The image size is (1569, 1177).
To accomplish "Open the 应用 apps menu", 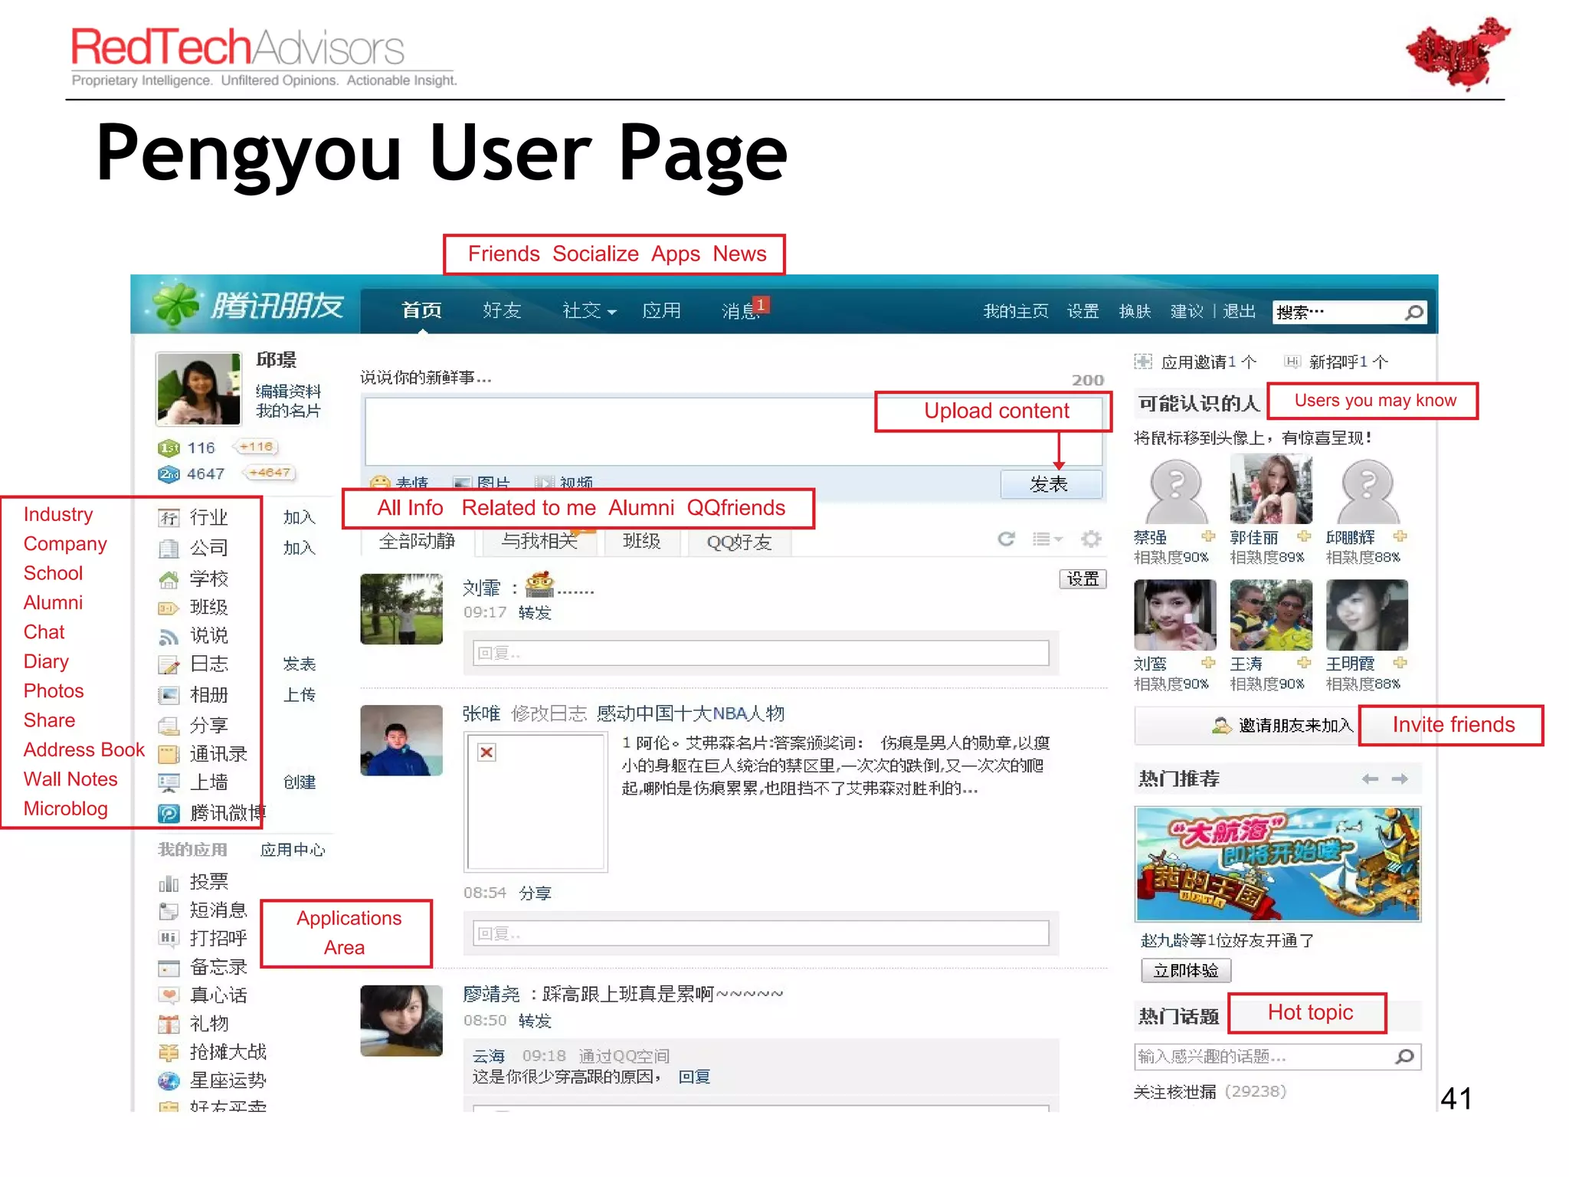I will (x=661, y=310).
